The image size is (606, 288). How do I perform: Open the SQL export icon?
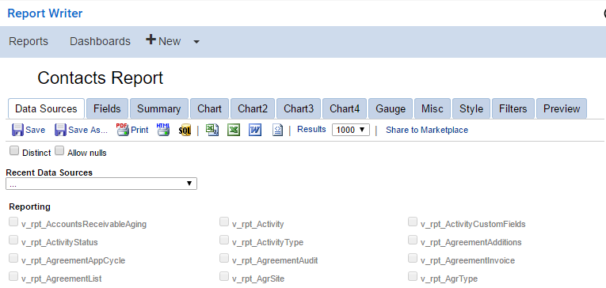click(185, 130)
